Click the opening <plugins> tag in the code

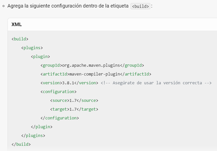click(32, 48)
